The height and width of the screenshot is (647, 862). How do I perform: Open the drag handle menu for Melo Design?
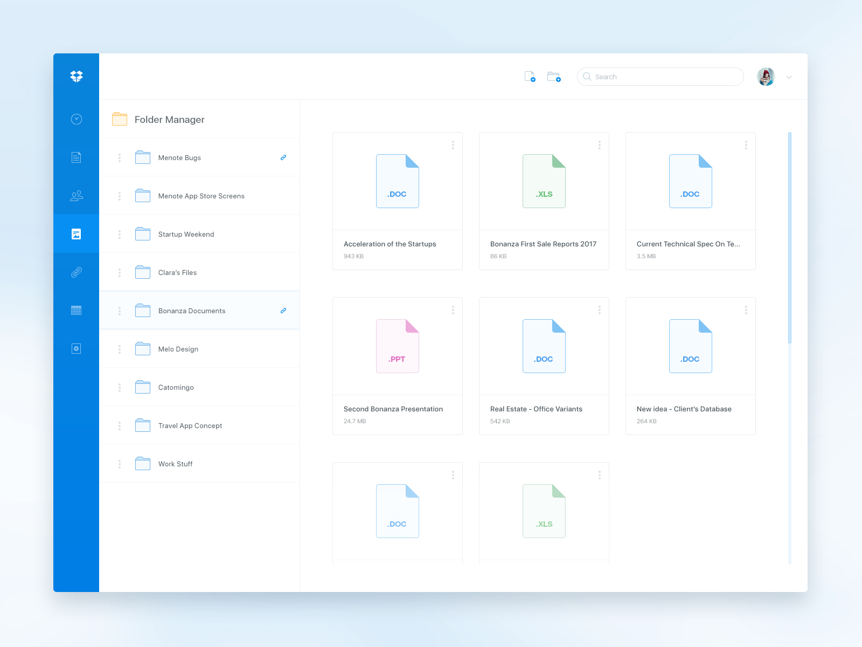(120, 349)
